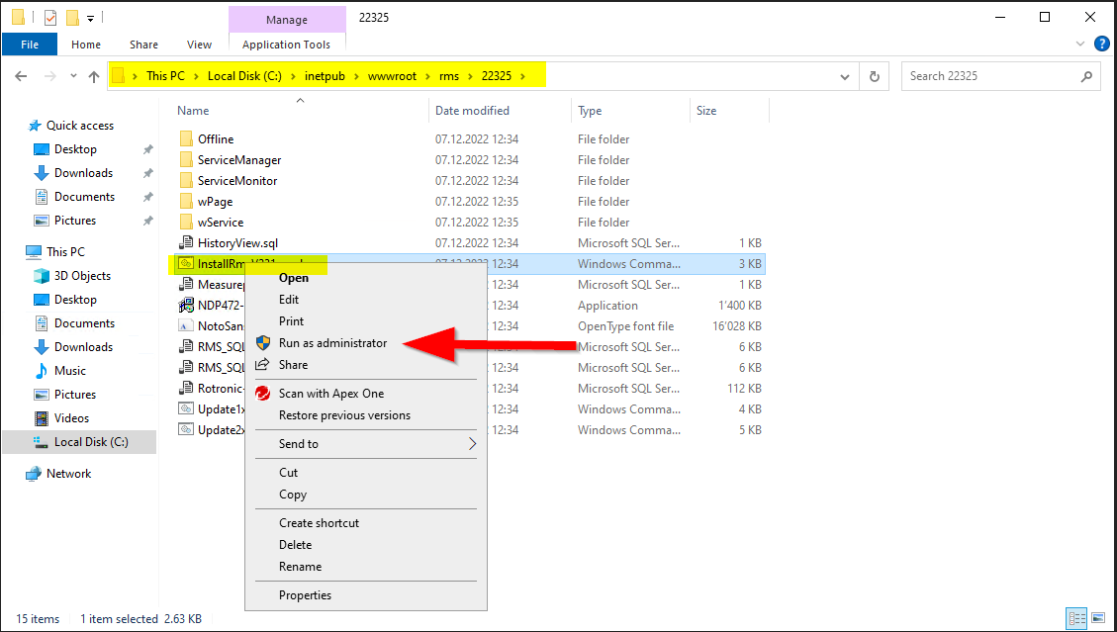
Task: Customize Quick Access Toolbar dropdown
Action: (90, 18)
